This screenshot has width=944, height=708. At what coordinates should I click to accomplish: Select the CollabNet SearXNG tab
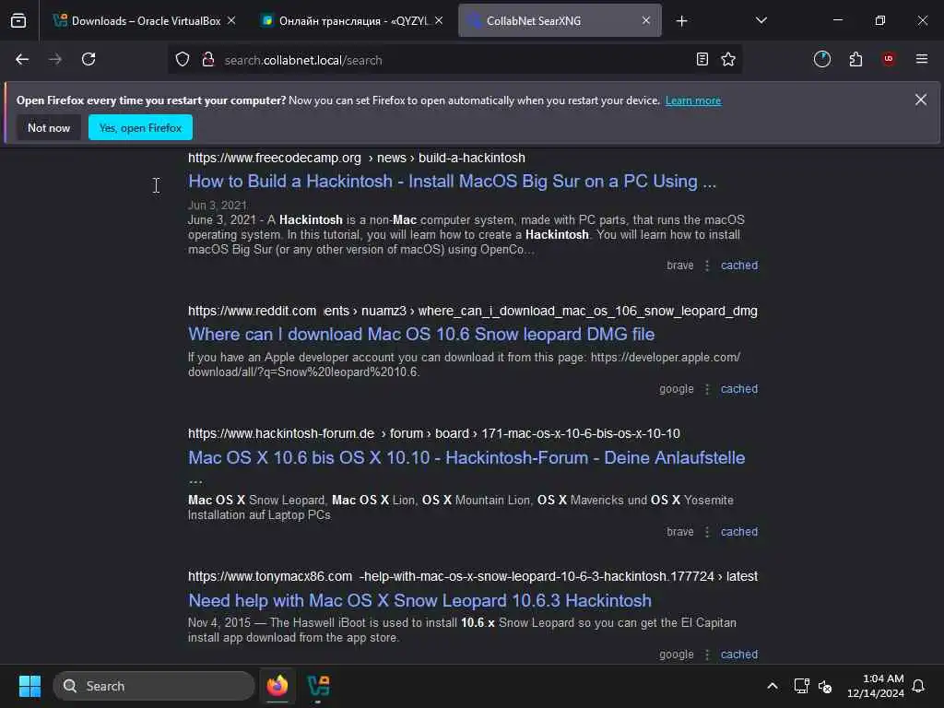pyautogui.click(x=560, y=20)
